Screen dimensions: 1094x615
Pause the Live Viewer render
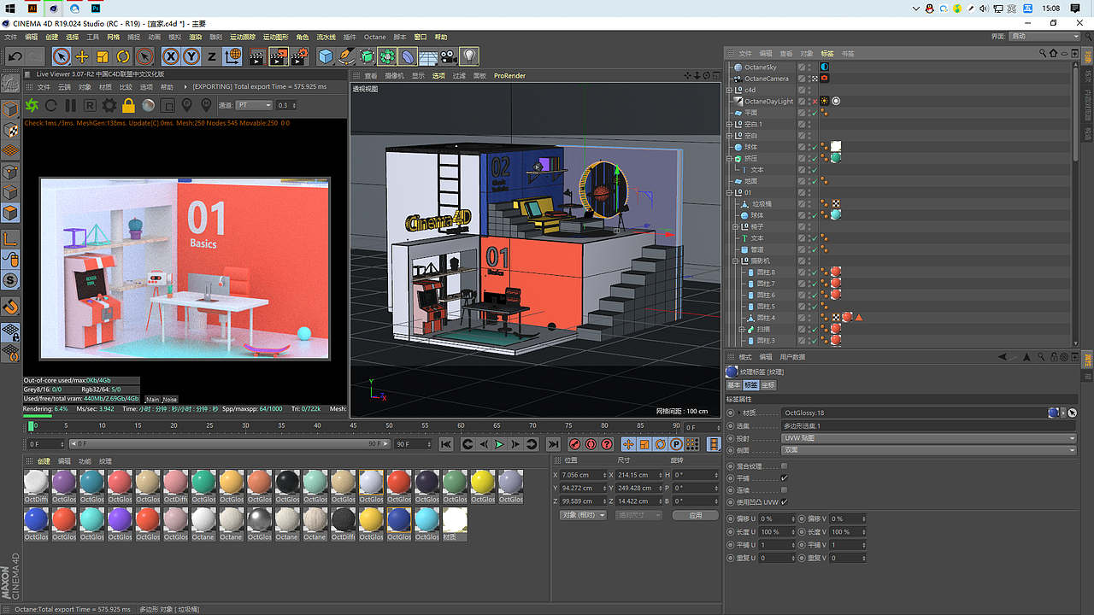point(70,105)
